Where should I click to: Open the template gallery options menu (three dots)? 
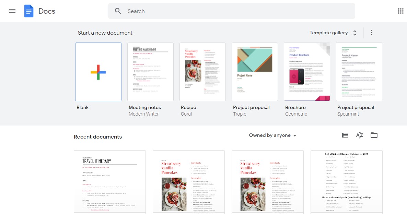(x=371, y=32)
